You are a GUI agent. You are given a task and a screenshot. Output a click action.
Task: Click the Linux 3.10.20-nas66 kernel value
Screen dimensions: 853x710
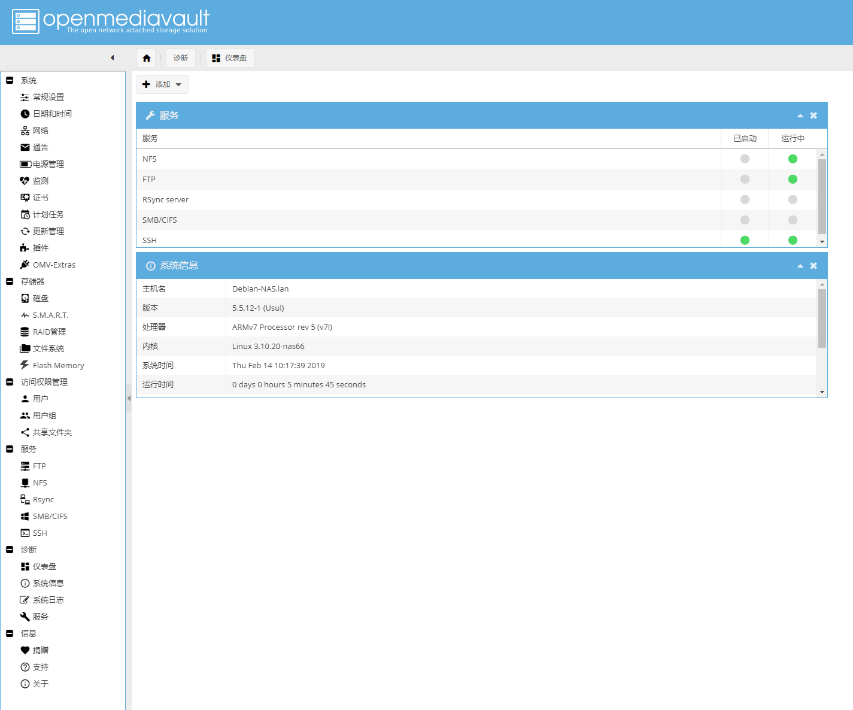coord(268,346)
